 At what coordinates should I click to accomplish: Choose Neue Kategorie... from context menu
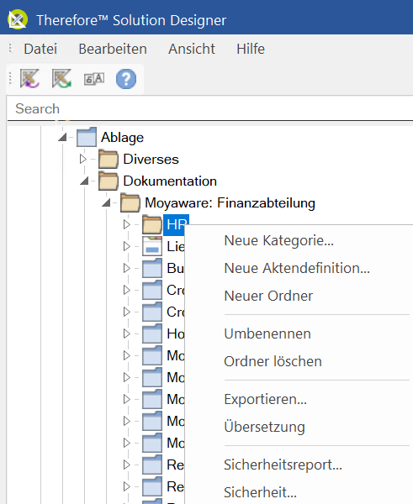(278, 240)
